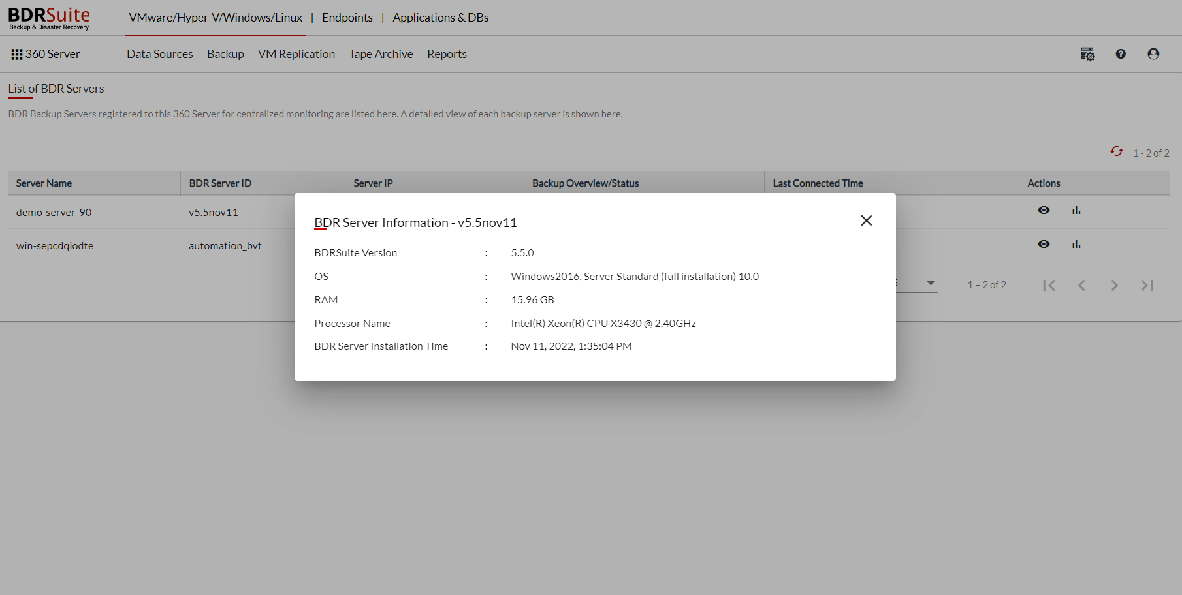Viewport: 1182px width, 595px height.
Task: Select win-sepcdqiodte server name cell
Action: click(55, 245)
